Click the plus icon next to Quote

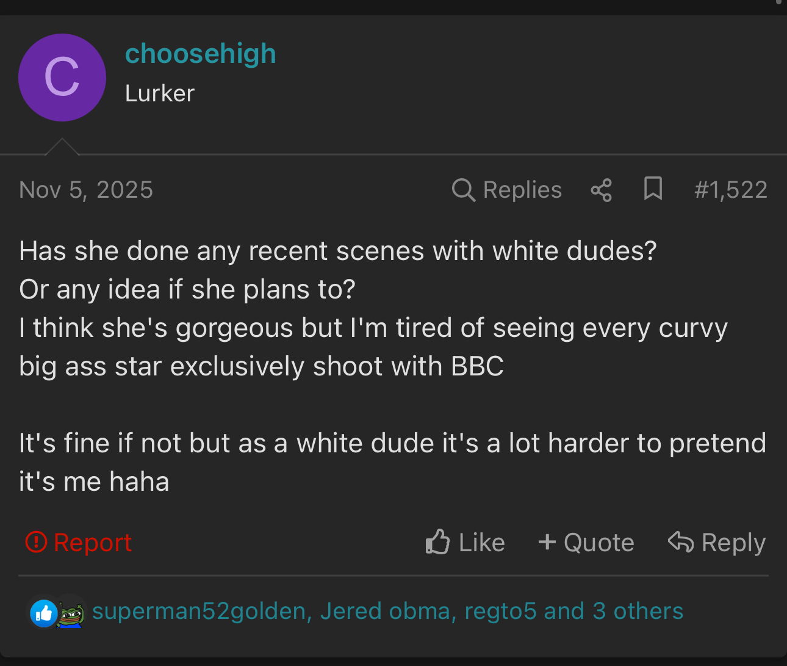point(547,542)
